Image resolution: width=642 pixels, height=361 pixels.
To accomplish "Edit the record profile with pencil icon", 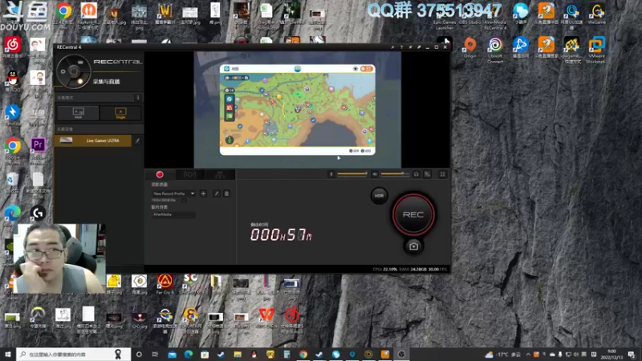I will [x=217, y=193].
